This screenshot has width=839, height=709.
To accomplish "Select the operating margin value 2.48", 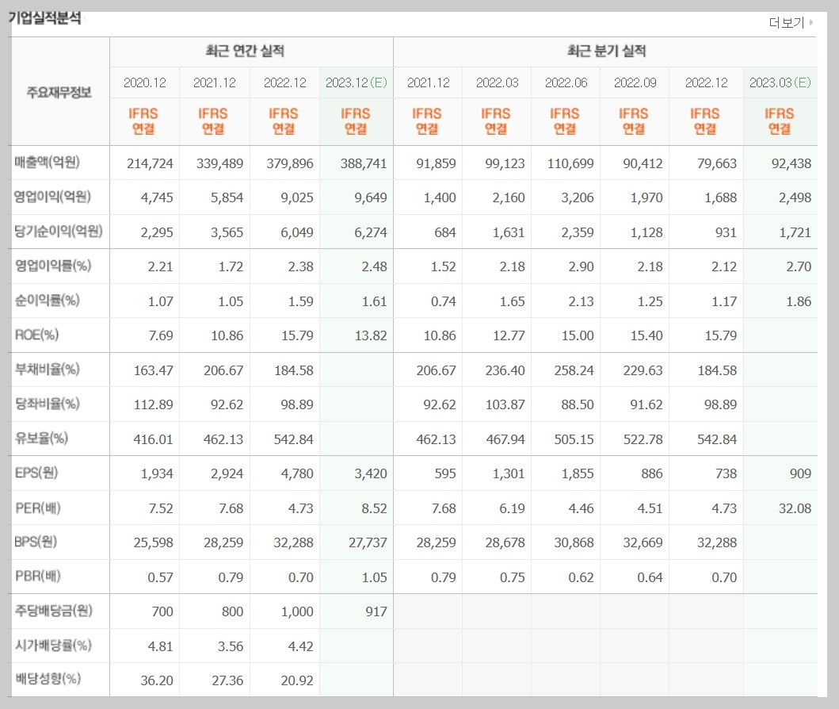I will pyautogui.click(x=374, y=267).
